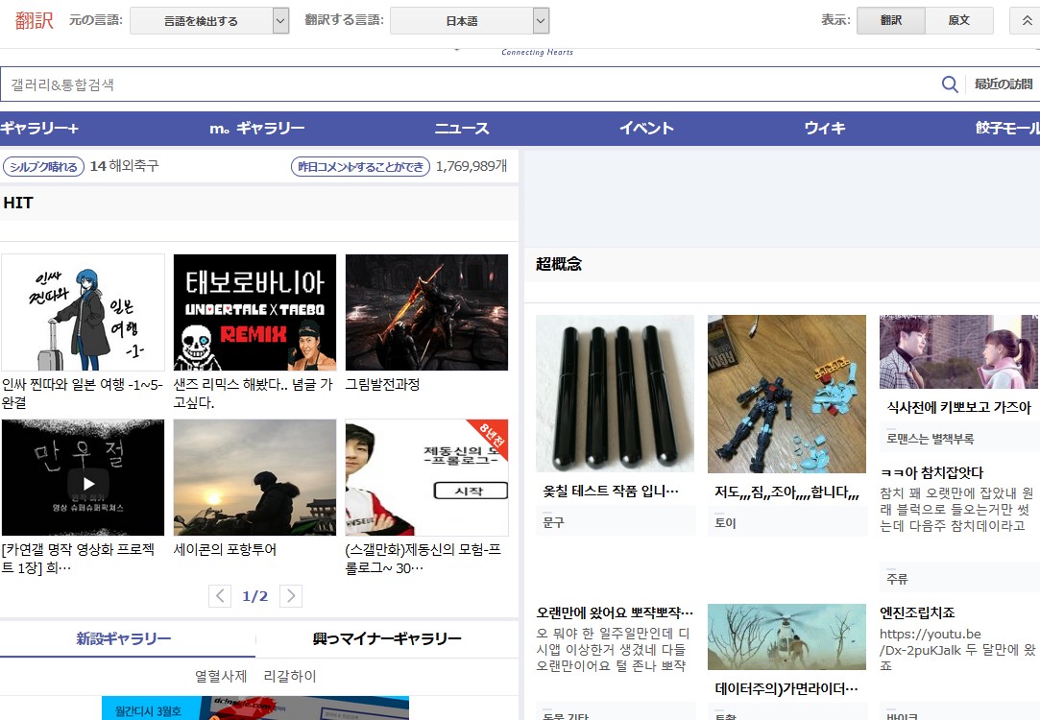The width and height of the screenshot is (1040, 720).
Task: Open target language 日本語 dropdown
Action: click(x=470, y=20)
